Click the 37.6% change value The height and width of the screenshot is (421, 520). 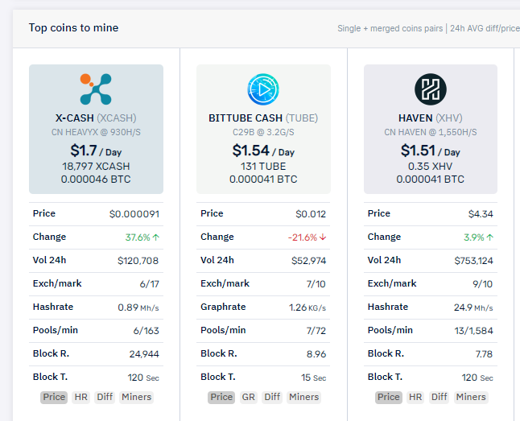point(142,237)
